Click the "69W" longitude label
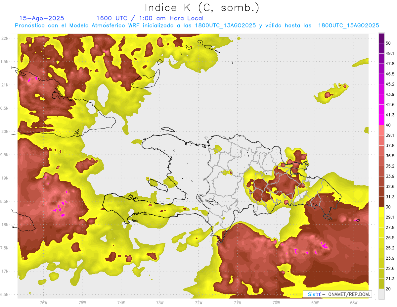397x307 pixels. pos(315,302)
